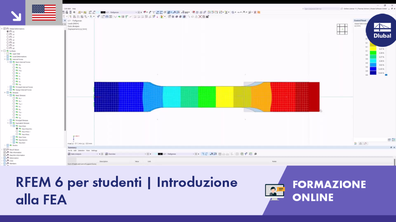Click the diagonal arrow icon at top left
Viewport: 396px width, 222px height.
click(x=16, y=16)
